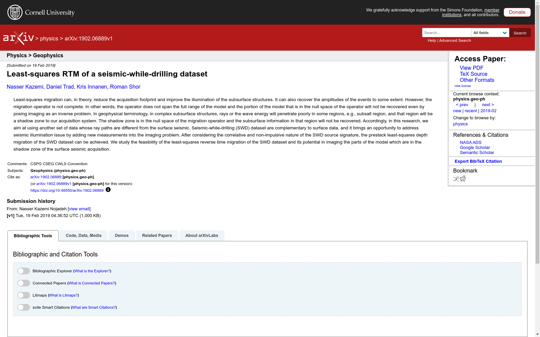Open the Help link

(432, 40)
